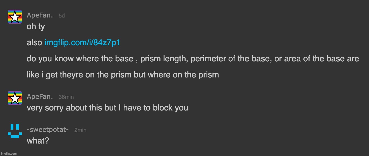Open the imgflip.com/i/84z7p1 link

click(82, 43)
